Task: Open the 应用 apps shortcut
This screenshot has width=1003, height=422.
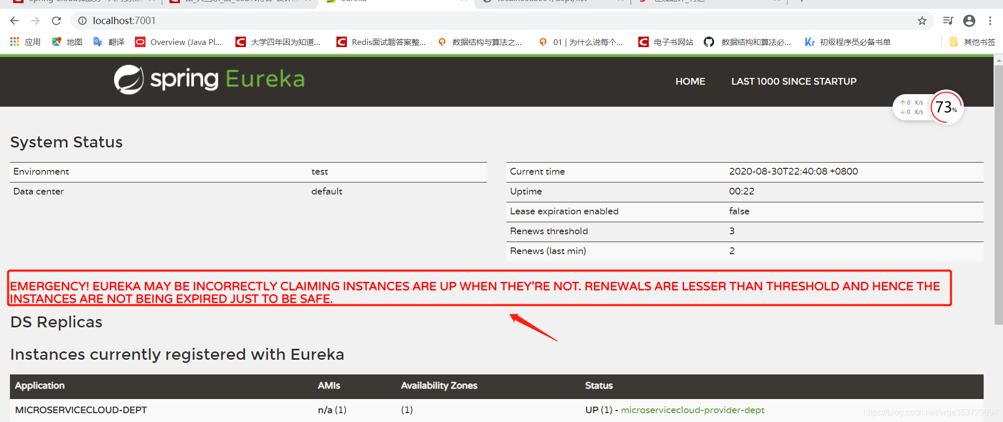Action: pos(25,42)
